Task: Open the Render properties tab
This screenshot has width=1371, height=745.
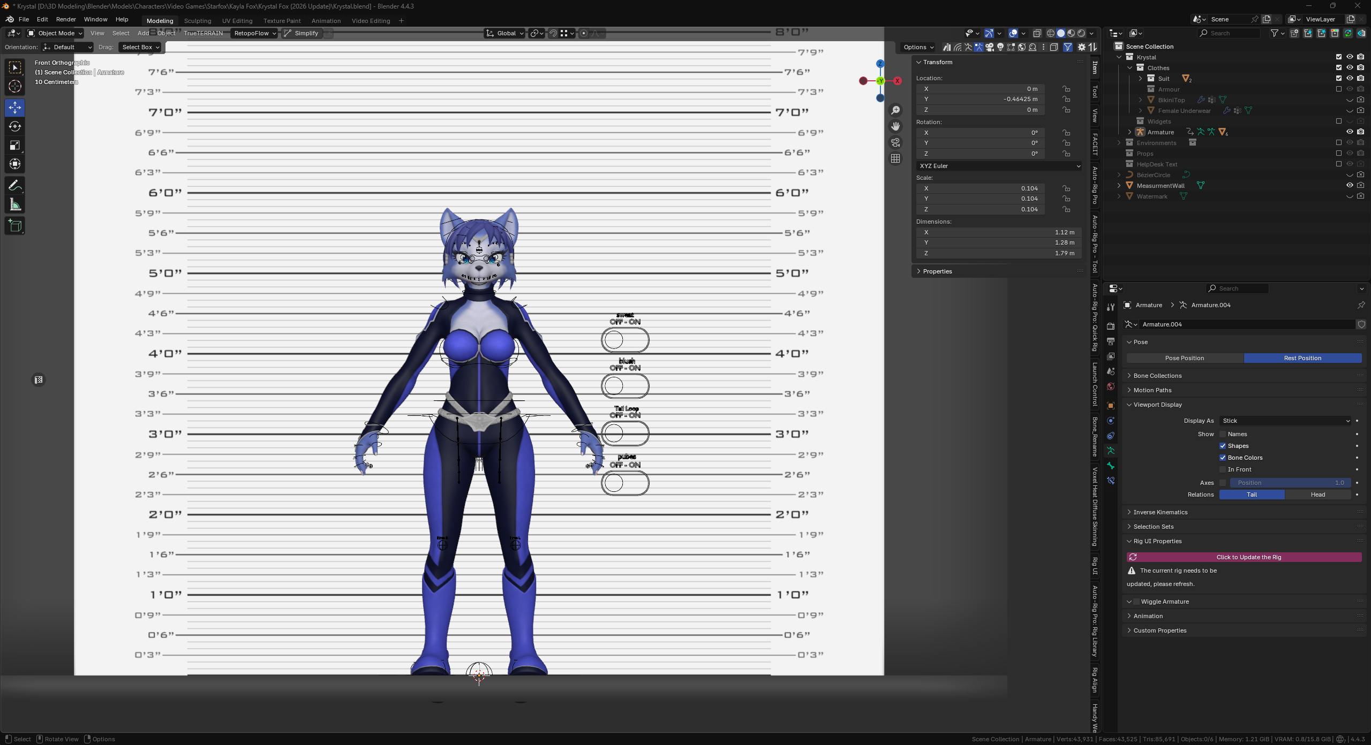Action: tap(1111, 326)
